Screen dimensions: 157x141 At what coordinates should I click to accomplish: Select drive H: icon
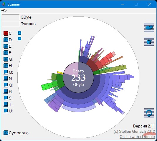(6, 66)
